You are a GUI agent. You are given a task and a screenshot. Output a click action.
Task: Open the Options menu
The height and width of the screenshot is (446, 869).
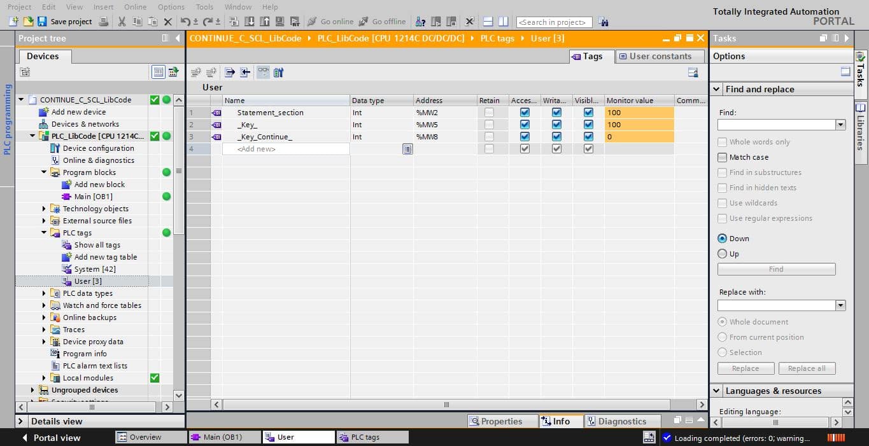tap(171, 7)
